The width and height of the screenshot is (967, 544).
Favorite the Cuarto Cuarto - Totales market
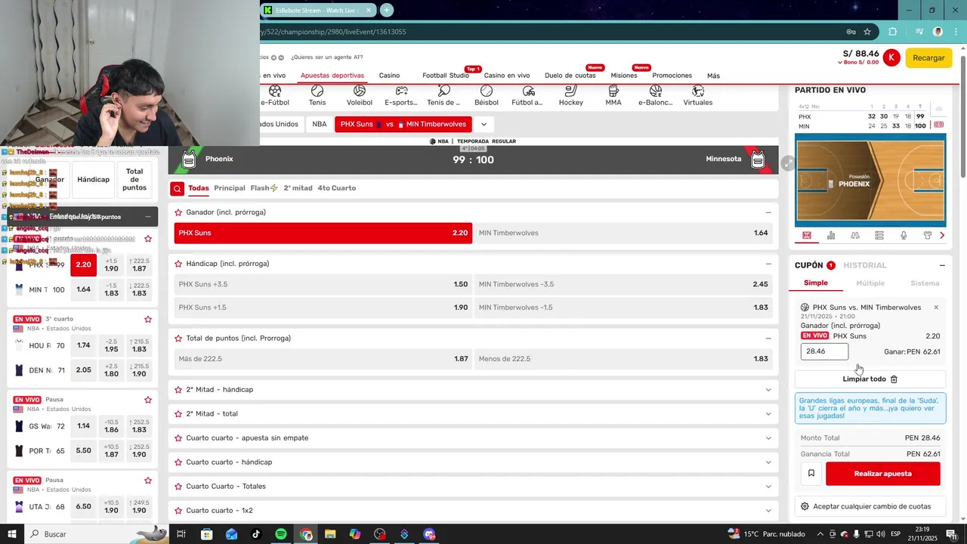pyautogui.click(x=178, y=487)
